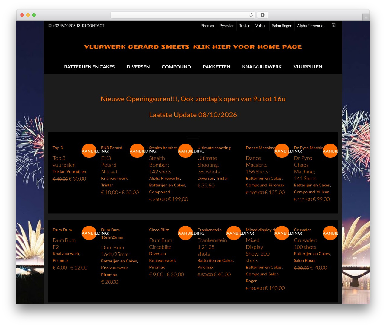This screenshot has height=327, width=386.
Task: Open the 'EK3 Petard Nitraat' product title
Action: click(x=109, y=165)
